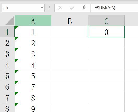138x112 pixels.
Task: Click inside the Name Box showing C1
Action: tap(21, 8)
